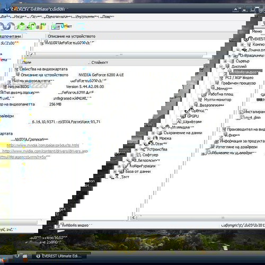Click the EVEREST title bar app icon
The height and width of the screenshot is (265, 265).
(7, 9)
